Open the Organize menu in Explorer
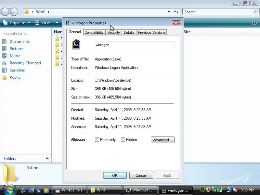The height and width of the screenshot is (195, 260). (x=17, y=23)
